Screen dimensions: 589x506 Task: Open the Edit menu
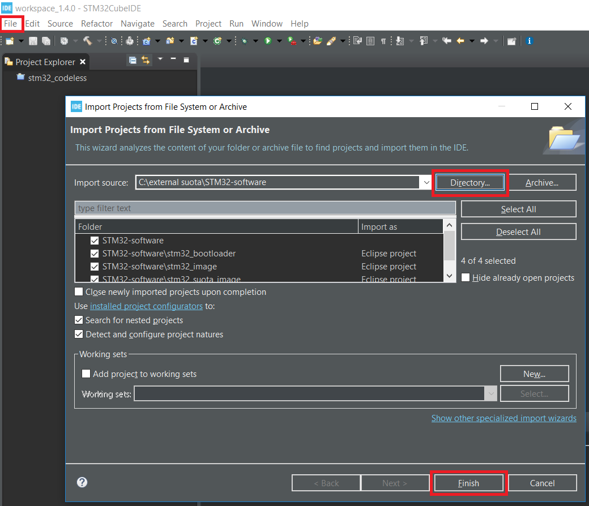tap(32, 24)
